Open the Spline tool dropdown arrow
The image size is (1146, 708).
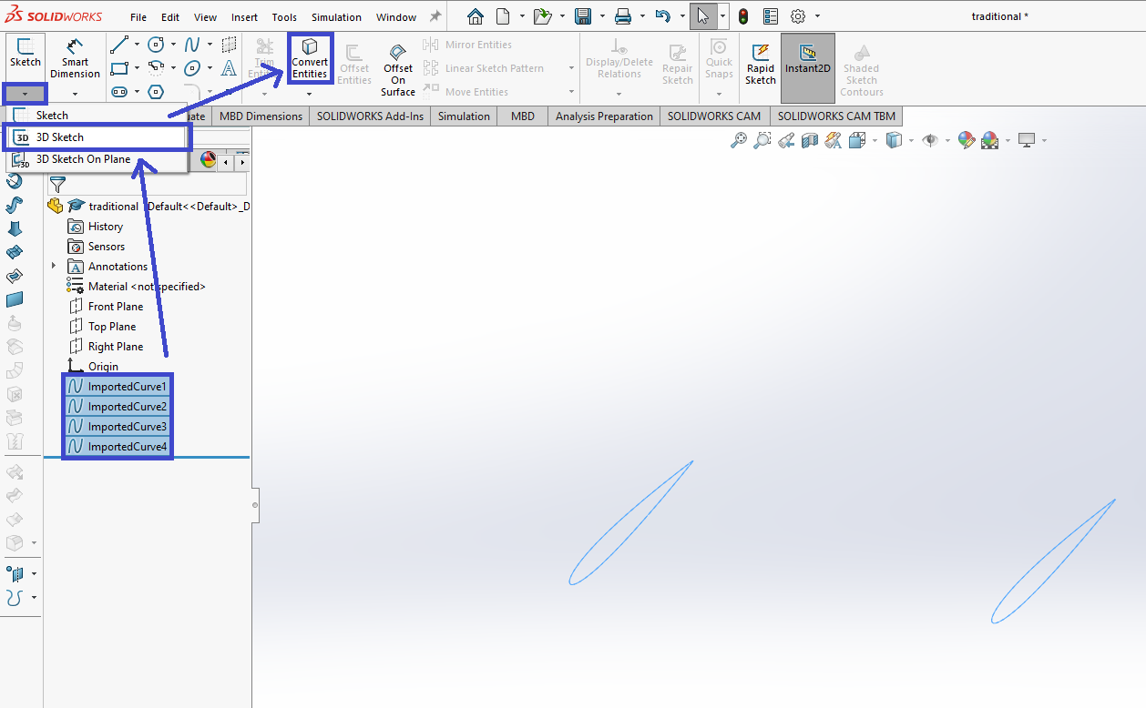(210, 44)
